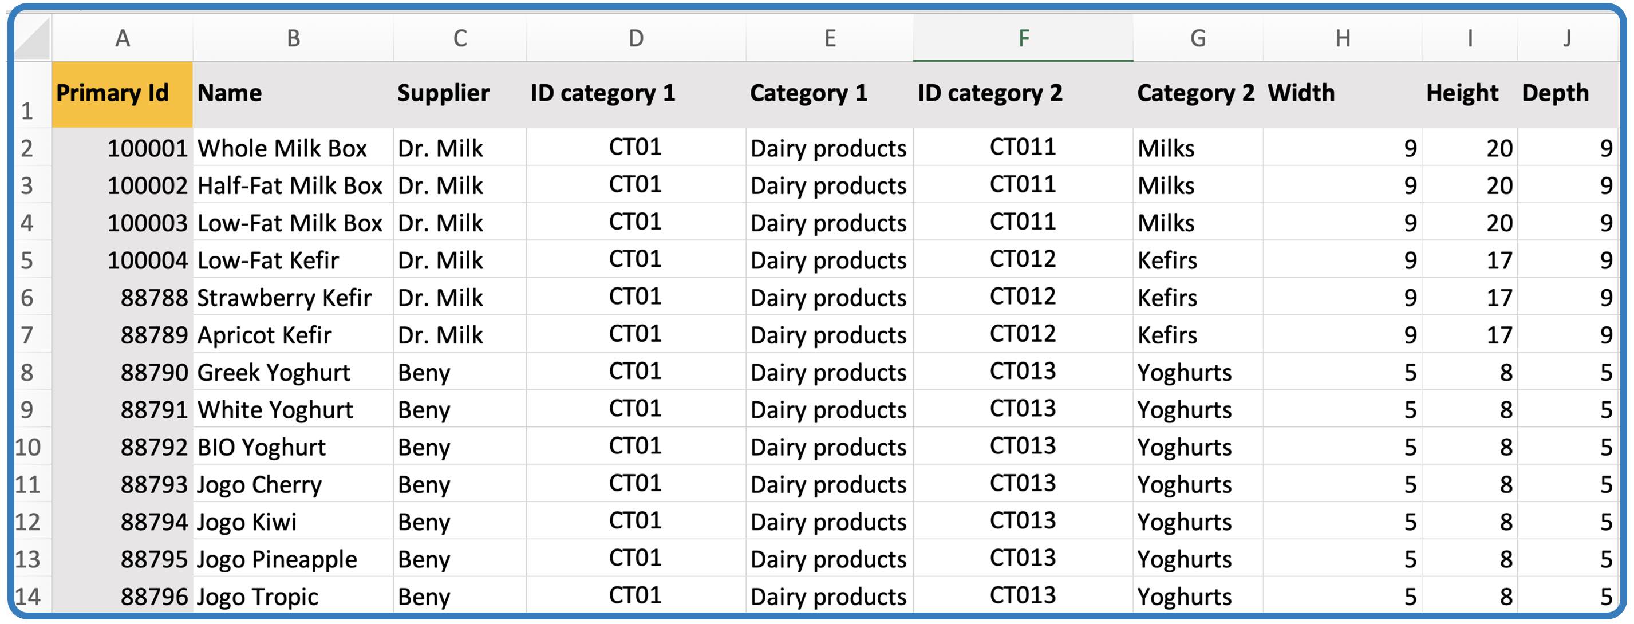
Task: Click the 'Name' header cell
Action: coord(293,94)
